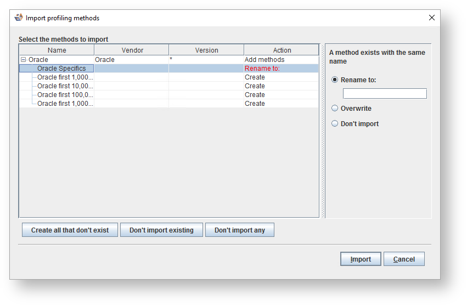The width and height of the screenshot is (467, 306).
Task: Click Create action for Oracle first 100,0...
Action: [281, 95]
